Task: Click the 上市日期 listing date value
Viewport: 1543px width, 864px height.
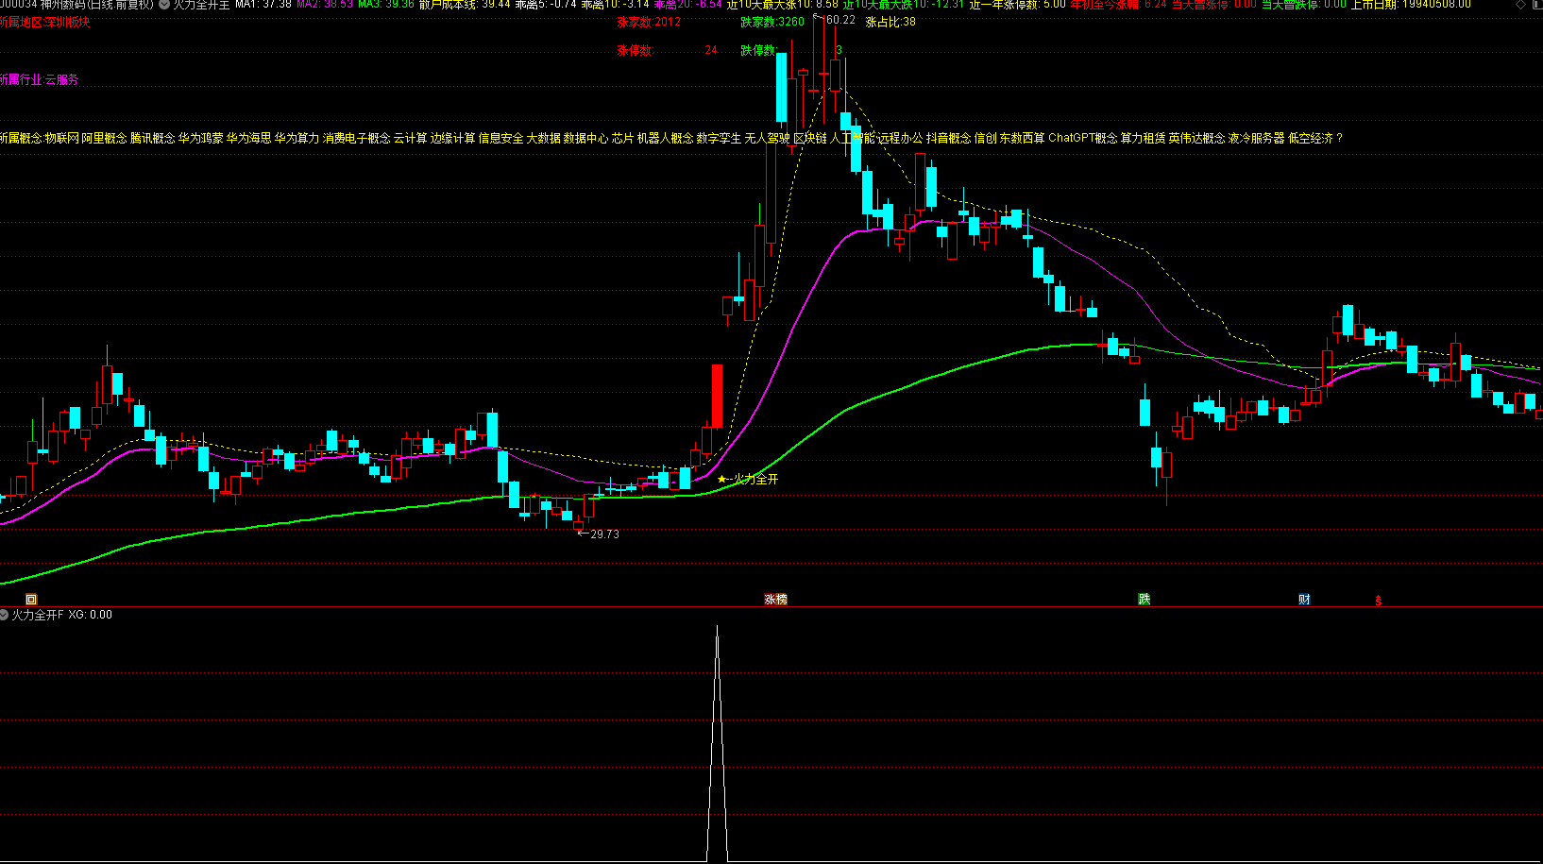Action: point(1411,5)
